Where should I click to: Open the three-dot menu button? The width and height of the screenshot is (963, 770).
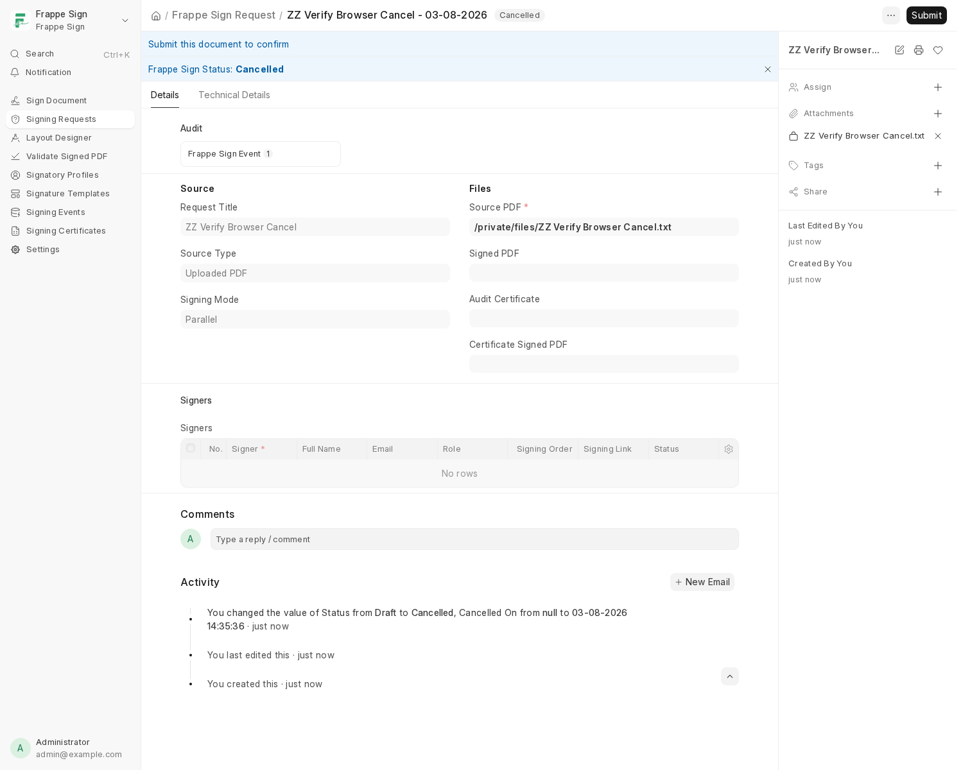coord(891,15)
